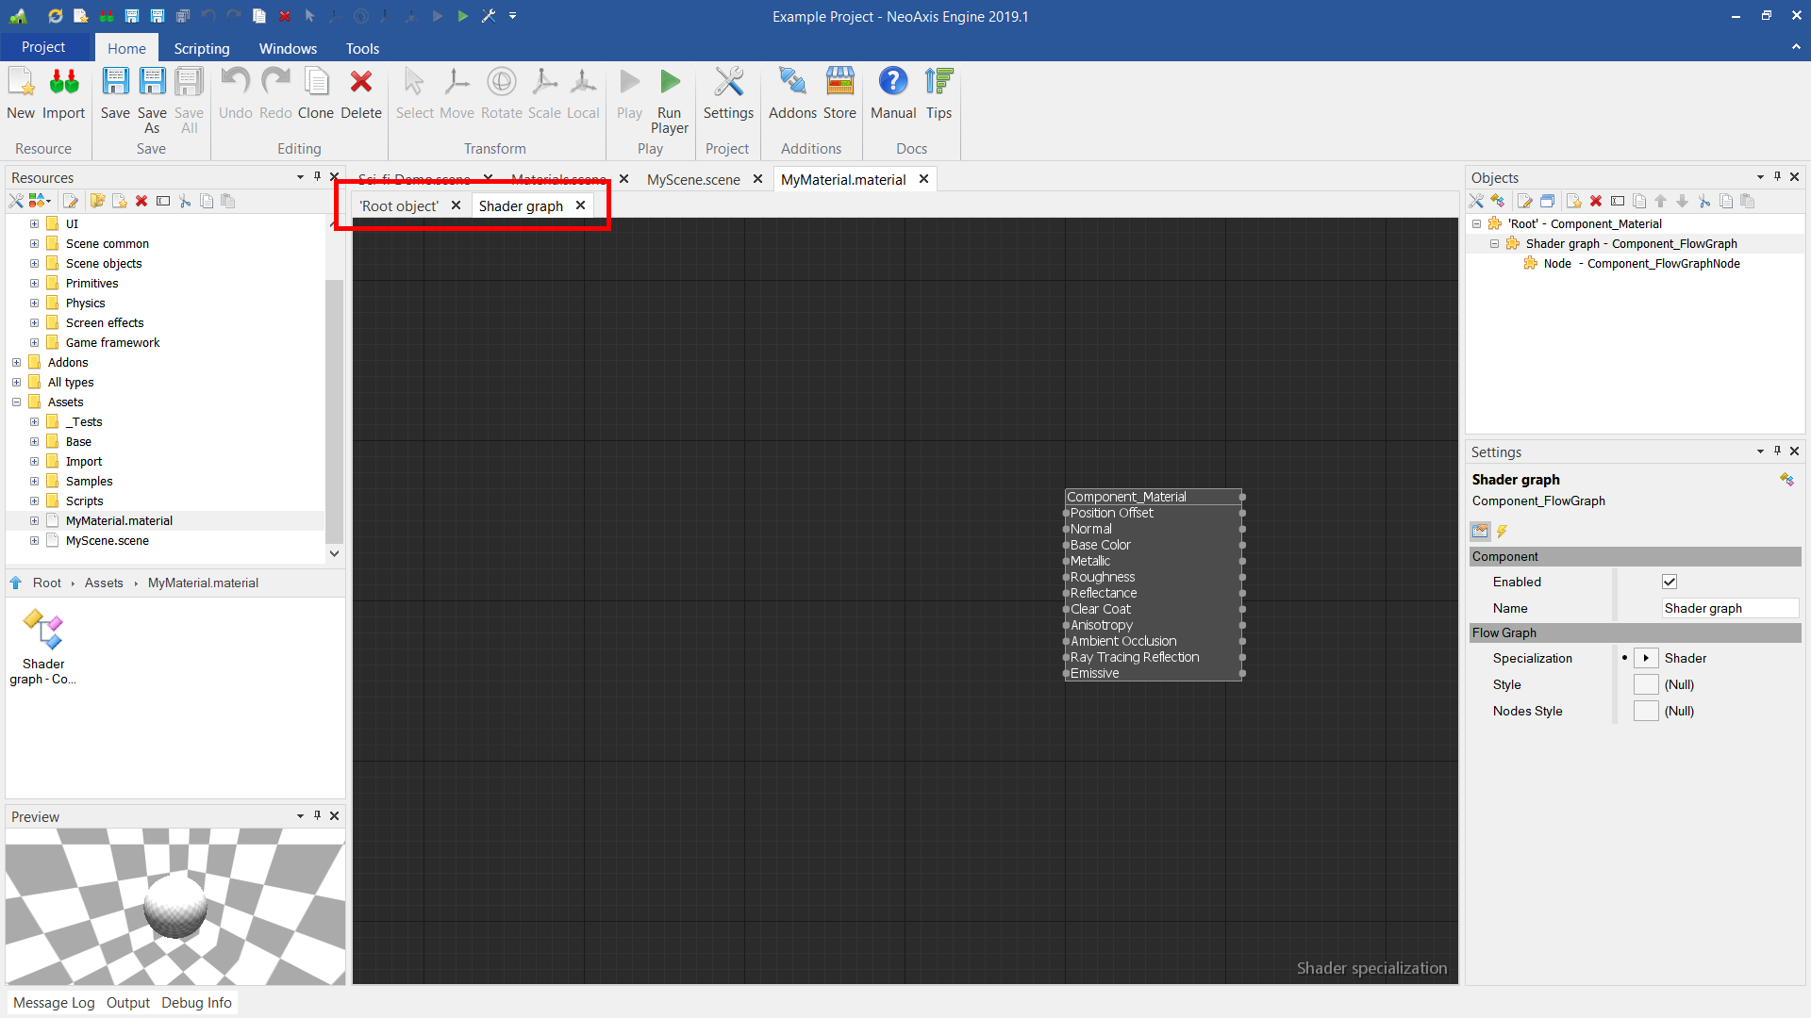1811x1018 pixels.
Task: Click the Import resource icon
Action: pos(63,83)
